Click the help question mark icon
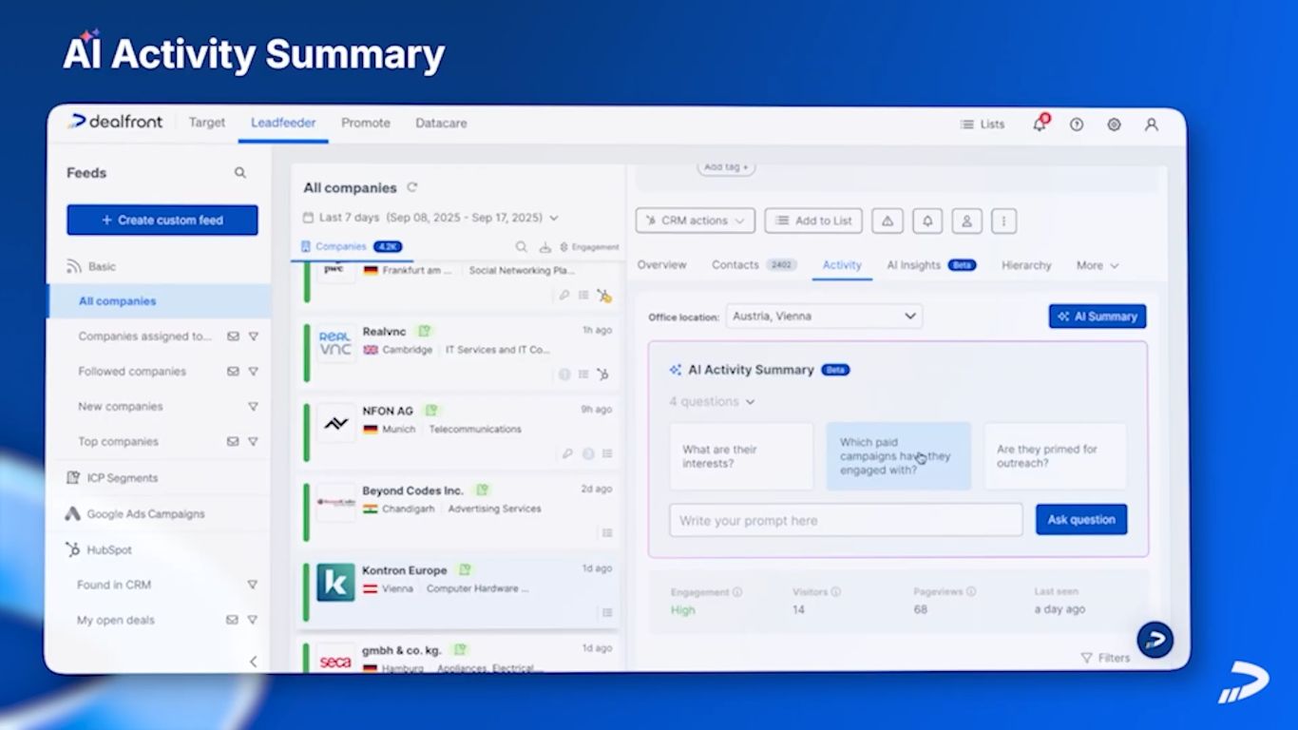 tap(1077, 125)
